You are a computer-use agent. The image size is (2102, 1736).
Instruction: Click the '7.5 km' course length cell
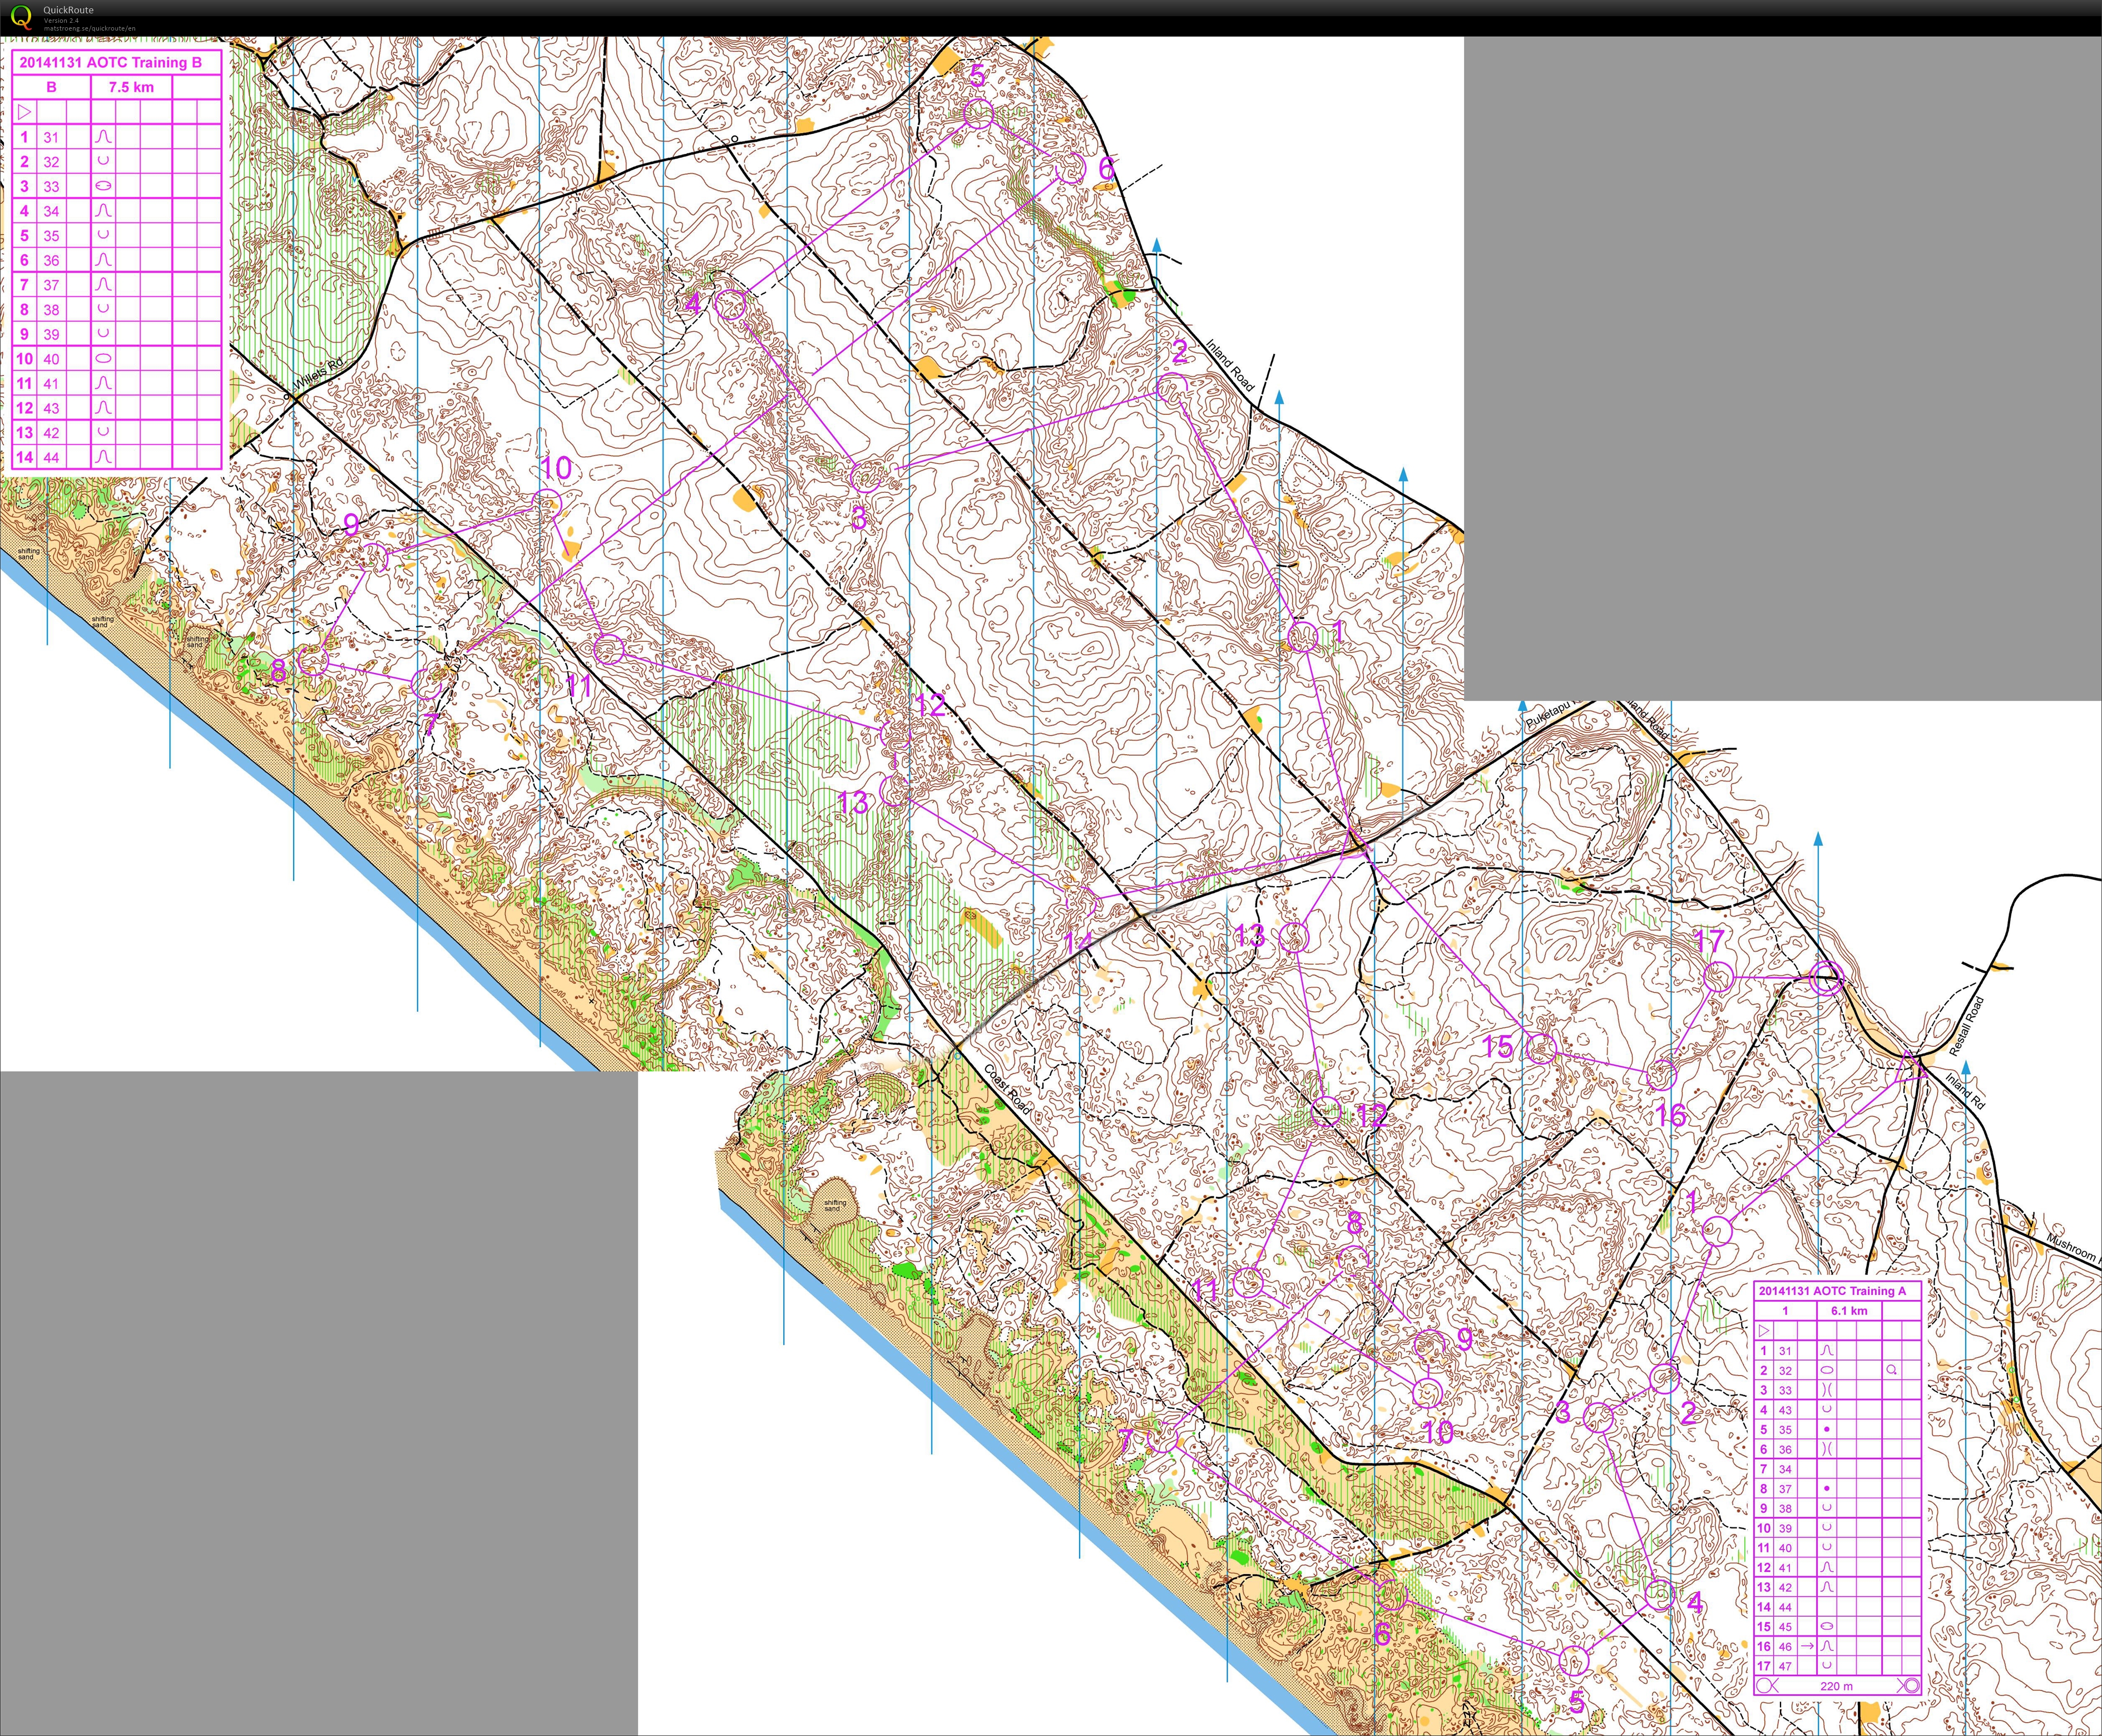131,87
